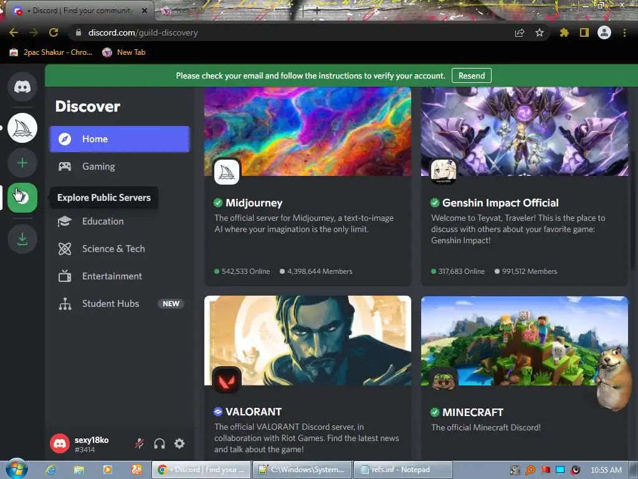This screenshot has width=638, height=479.
Task: Open Chrome extensions puzzle icon
Action: click(564, 32)
